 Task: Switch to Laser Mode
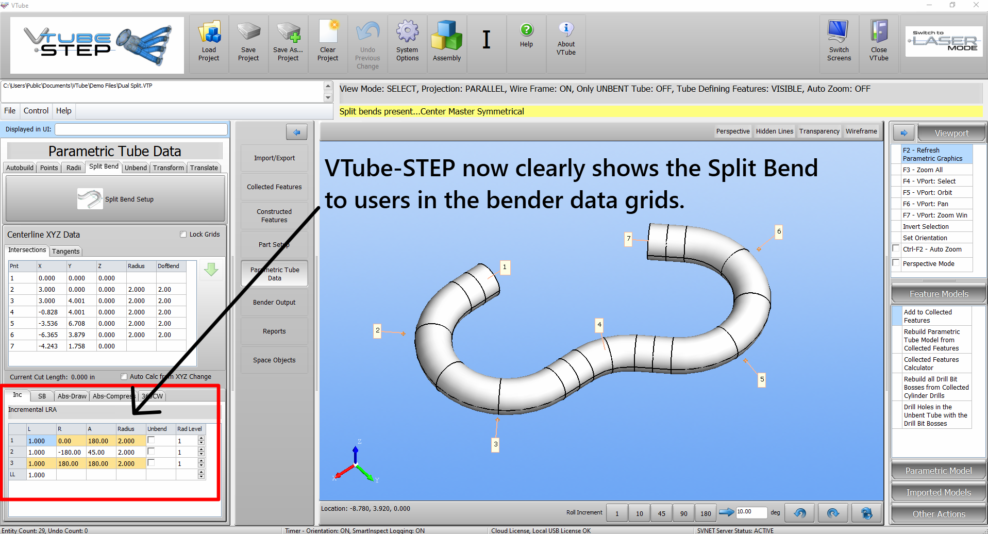coord(944,41)
